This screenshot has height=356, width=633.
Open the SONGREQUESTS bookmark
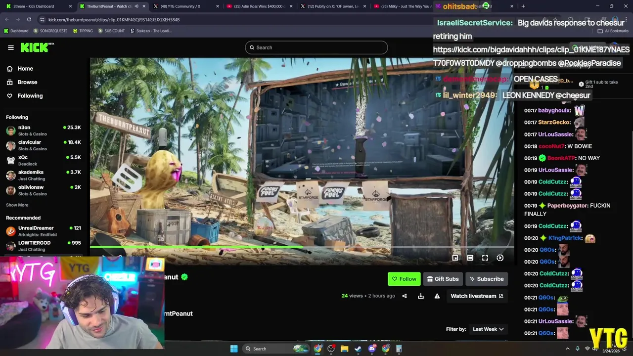point(50,31)
